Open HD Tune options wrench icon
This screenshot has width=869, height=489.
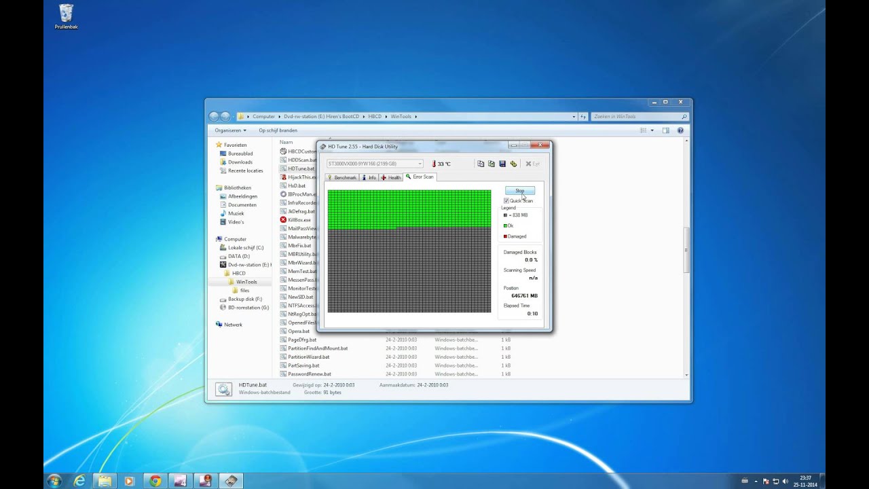tap(513, 164)
